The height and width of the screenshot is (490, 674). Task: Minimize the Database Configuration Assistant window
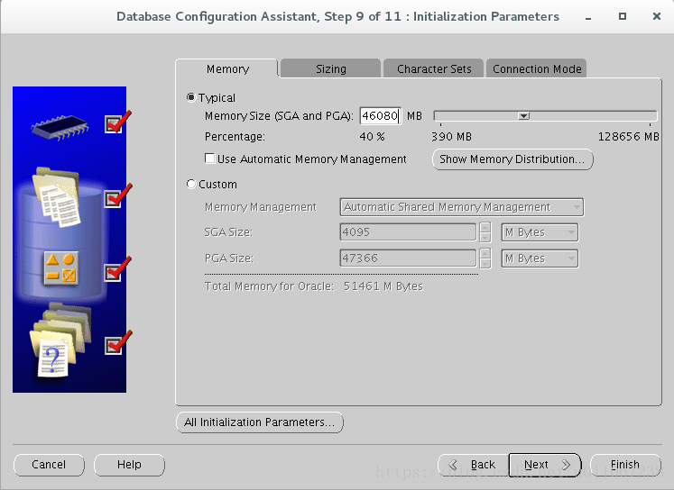[x=588, y=17]
